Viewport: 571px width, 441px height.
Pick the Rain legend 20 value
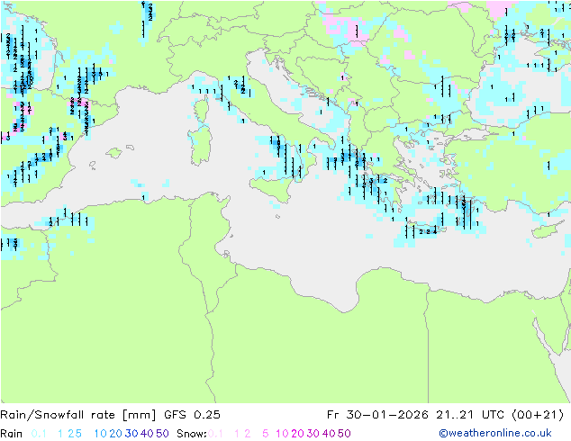tap(115, 434)
